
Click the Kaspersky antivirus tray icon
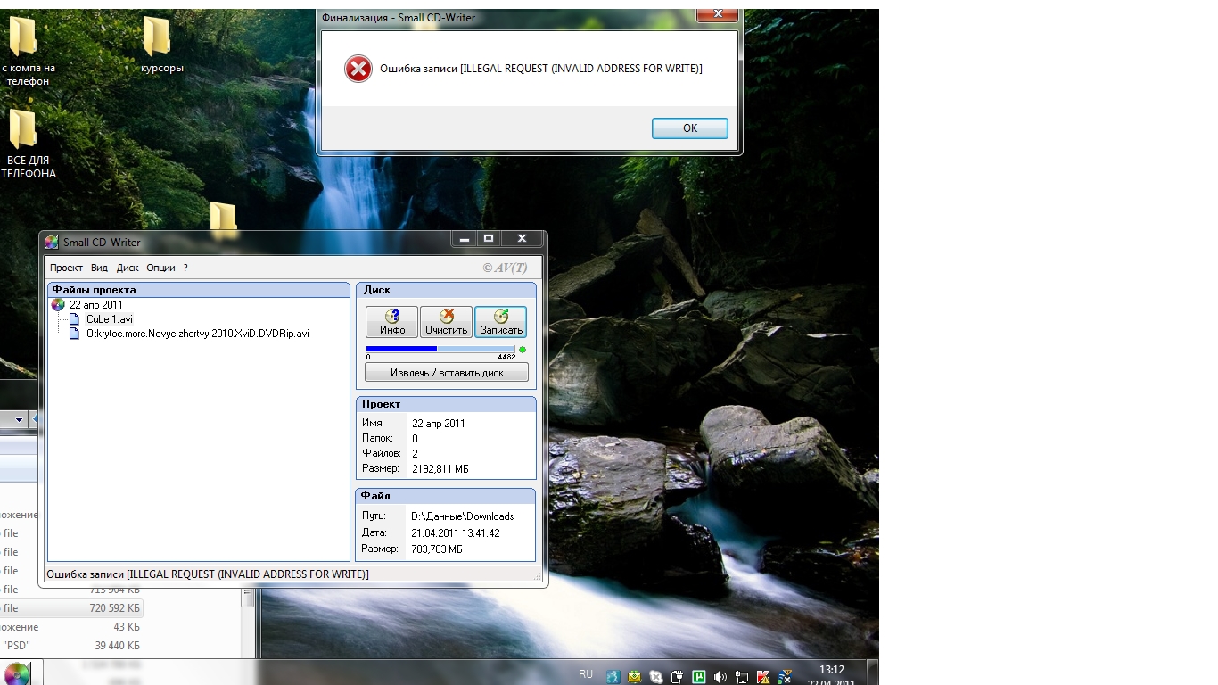pos(763,677)
